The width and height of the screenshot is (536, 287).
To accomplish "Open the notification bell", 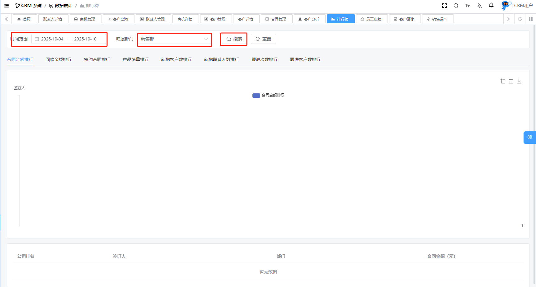I will [x=491, y=5].
